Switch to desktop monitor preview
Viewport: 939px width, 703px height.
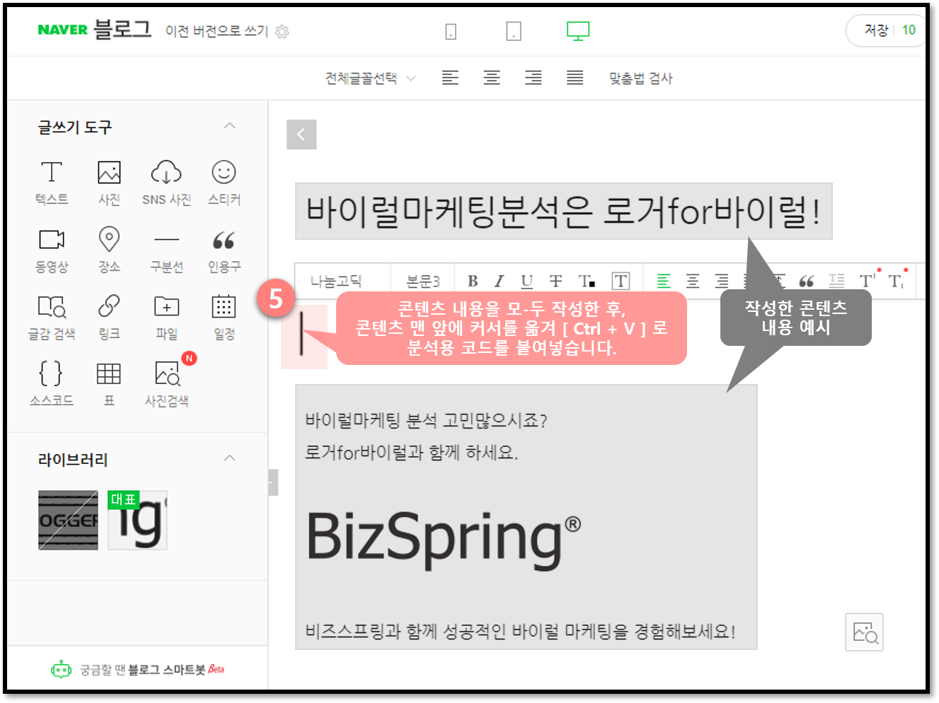577,31
